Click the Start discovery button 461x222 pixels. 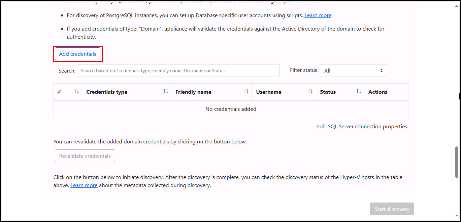pos(392,209)
